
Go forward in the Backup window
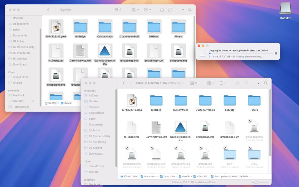131,83
